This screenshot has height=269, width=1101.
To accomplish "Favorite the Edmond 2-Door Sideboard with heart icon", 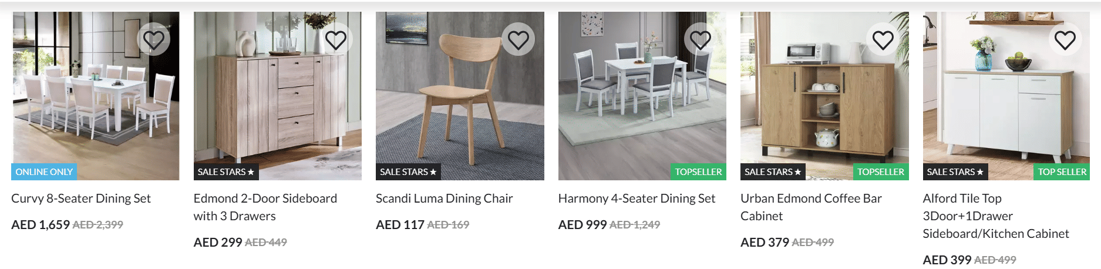I will coord(336,39).
